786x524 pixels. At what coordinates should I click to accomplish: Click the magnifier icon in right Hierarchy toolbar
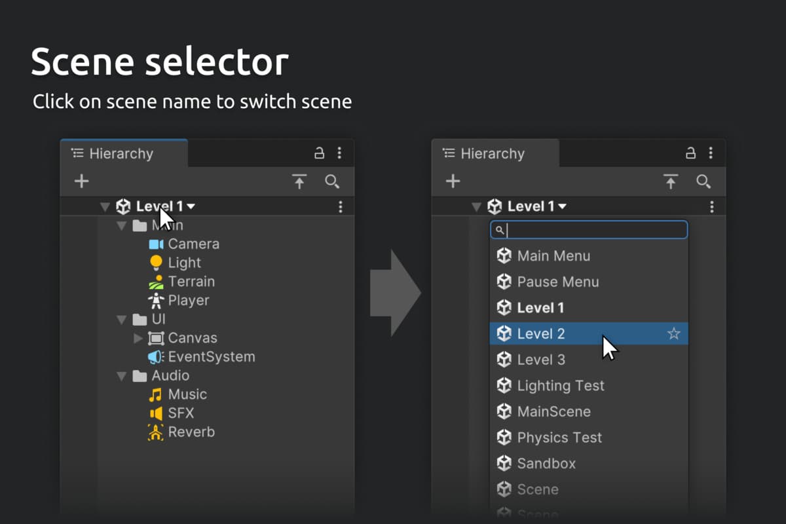click(x=703, y=181)
